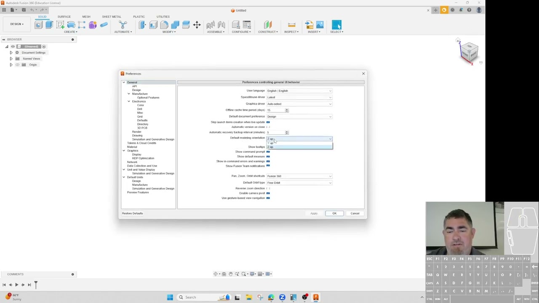Open Default document preference dropdown
This screenshot has height=303, width=539.
point(299,117)
